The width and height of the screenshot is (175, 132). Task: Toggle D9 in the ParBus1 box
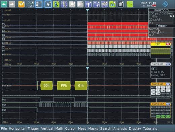[x=158, y=93]
